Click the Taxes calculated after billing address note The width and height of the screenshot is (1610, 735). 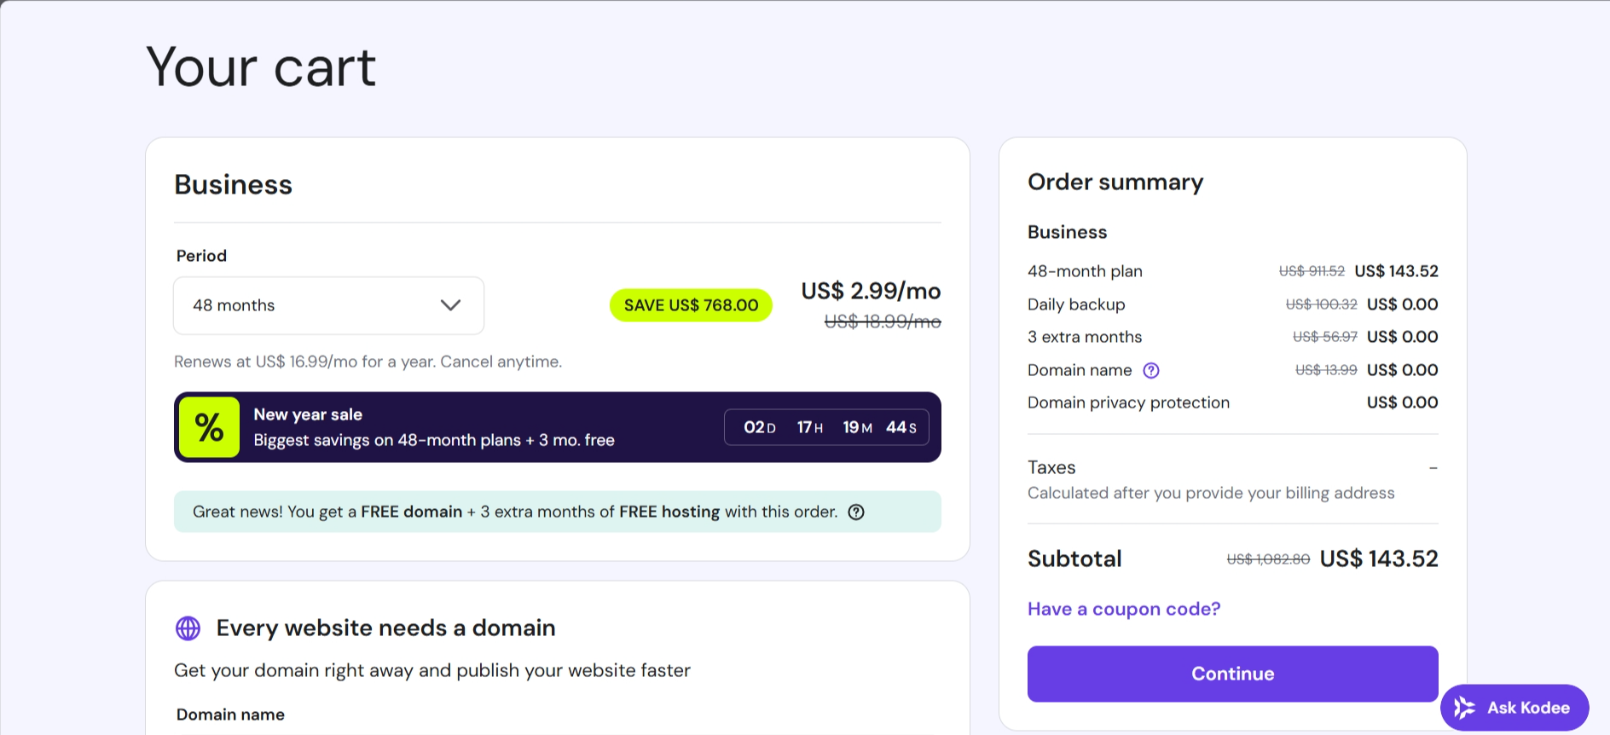coord(1211,493)
